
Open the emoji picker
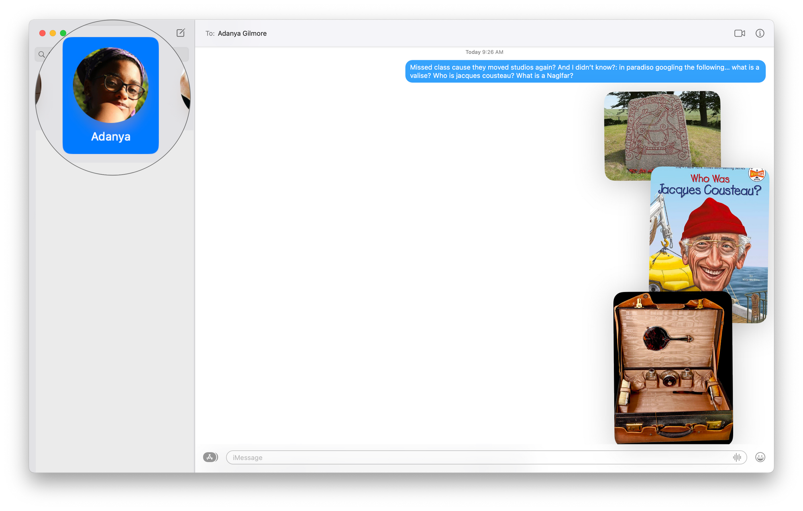tap(760, 457)
